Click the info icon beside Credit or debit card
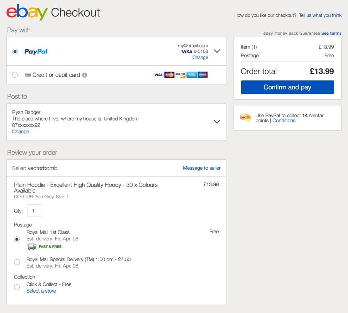The image size is (348, 313). click(85, 75)
